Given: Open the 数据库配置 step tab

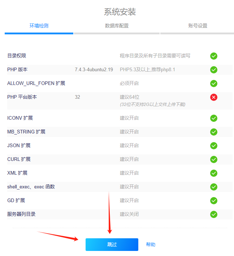Looking at the screenshot, I should [x=117, y=26].
